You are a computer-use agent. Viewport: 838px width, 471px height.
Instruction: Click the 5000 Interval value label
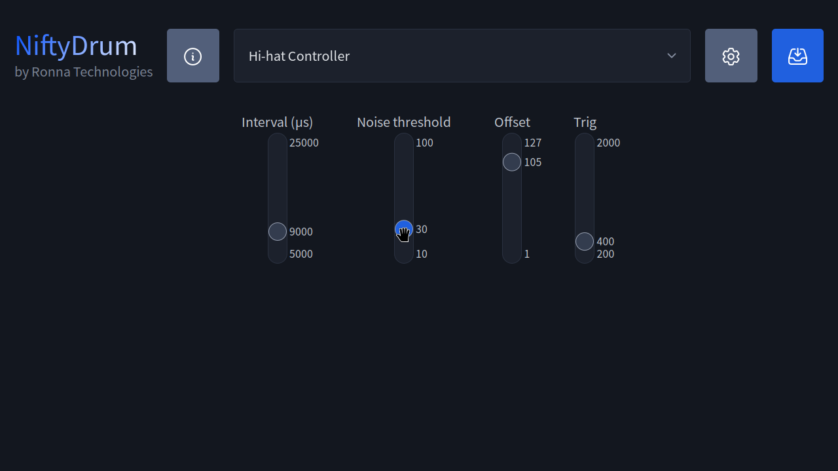301,254
